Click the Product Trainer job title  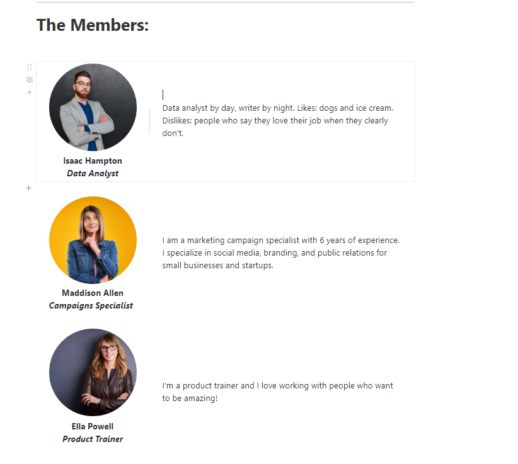93,439
